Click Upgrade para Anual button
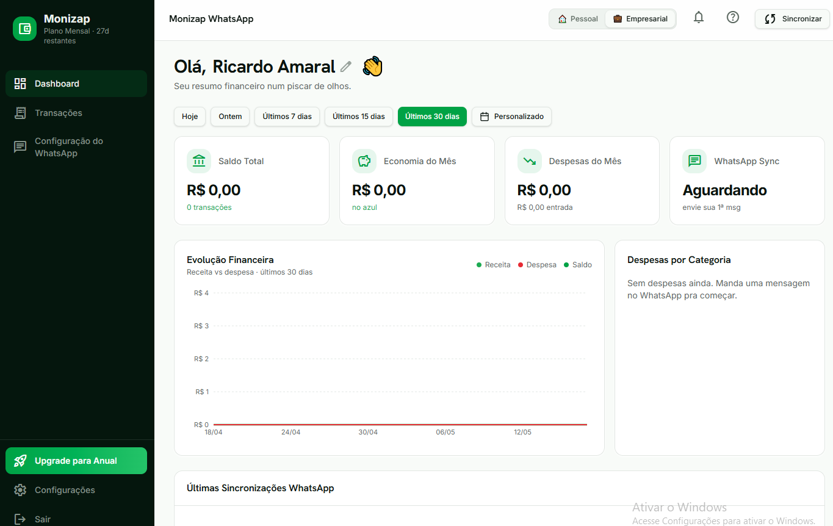 coord(76,461)
